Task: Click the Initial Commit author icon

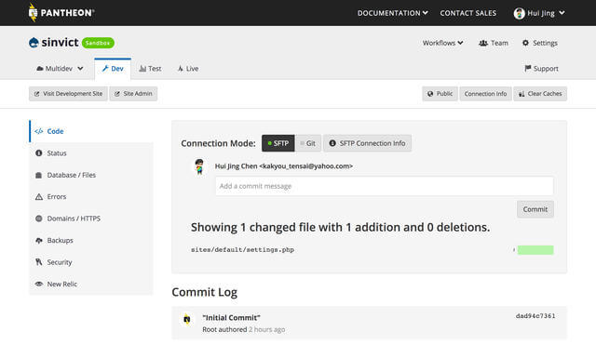Action: [187, 319]
